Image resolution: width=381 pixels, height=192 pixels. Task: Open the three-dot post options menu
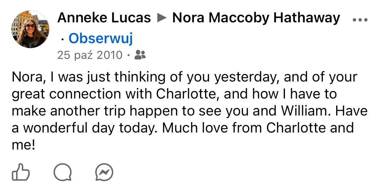pos(360,20)
